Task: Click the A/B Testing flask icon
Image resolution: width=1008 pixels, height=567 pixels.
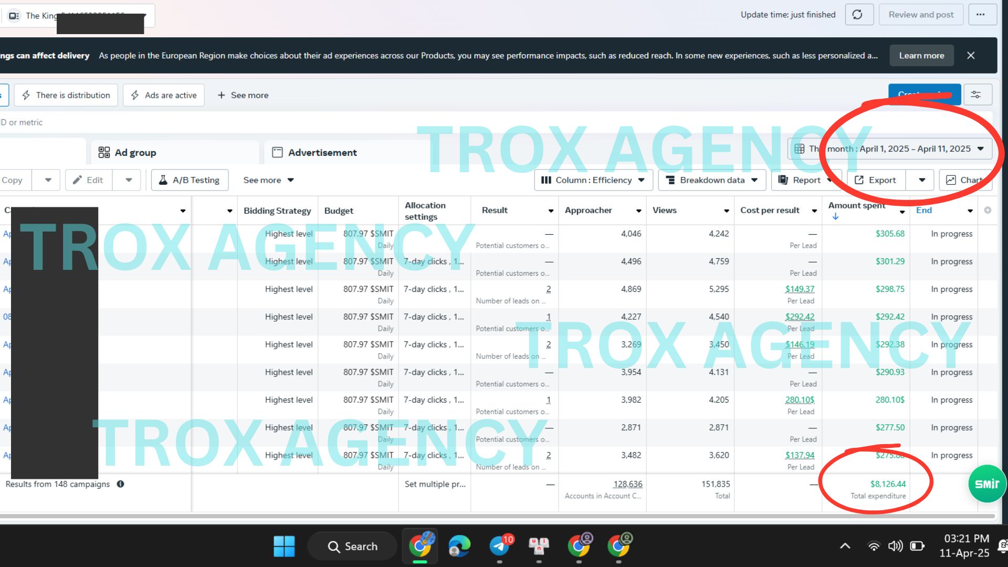Action: [x=163, y=180]
